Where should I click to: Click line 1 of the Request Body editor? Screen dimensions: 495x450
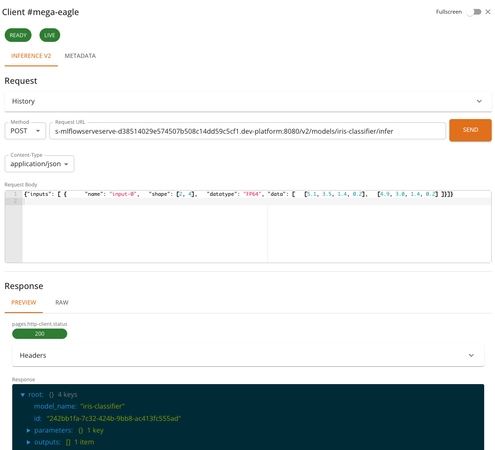(238, 194)
